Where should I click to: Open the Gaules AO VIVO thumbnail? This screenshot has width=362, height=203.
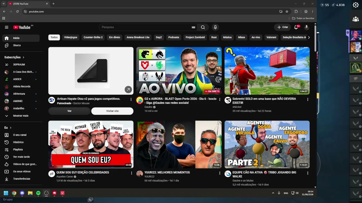pyautogui.click(x=179, y=71)
